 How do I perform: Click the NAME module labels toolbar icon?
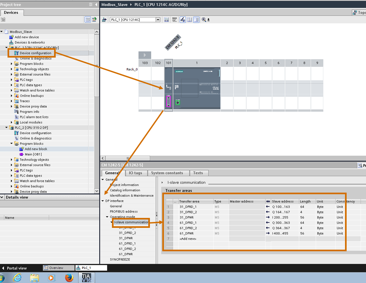pyautogui.click(x=175, y=20)
